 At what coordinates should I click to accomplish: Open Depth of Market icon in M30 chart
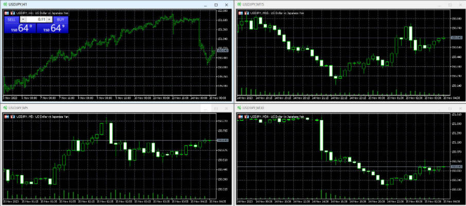(240, 117)
